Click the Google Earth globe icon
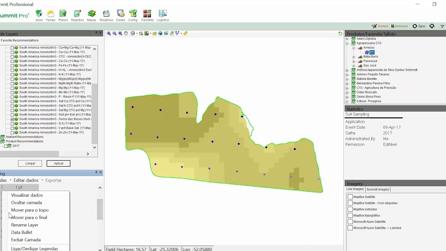 point(160,33)
